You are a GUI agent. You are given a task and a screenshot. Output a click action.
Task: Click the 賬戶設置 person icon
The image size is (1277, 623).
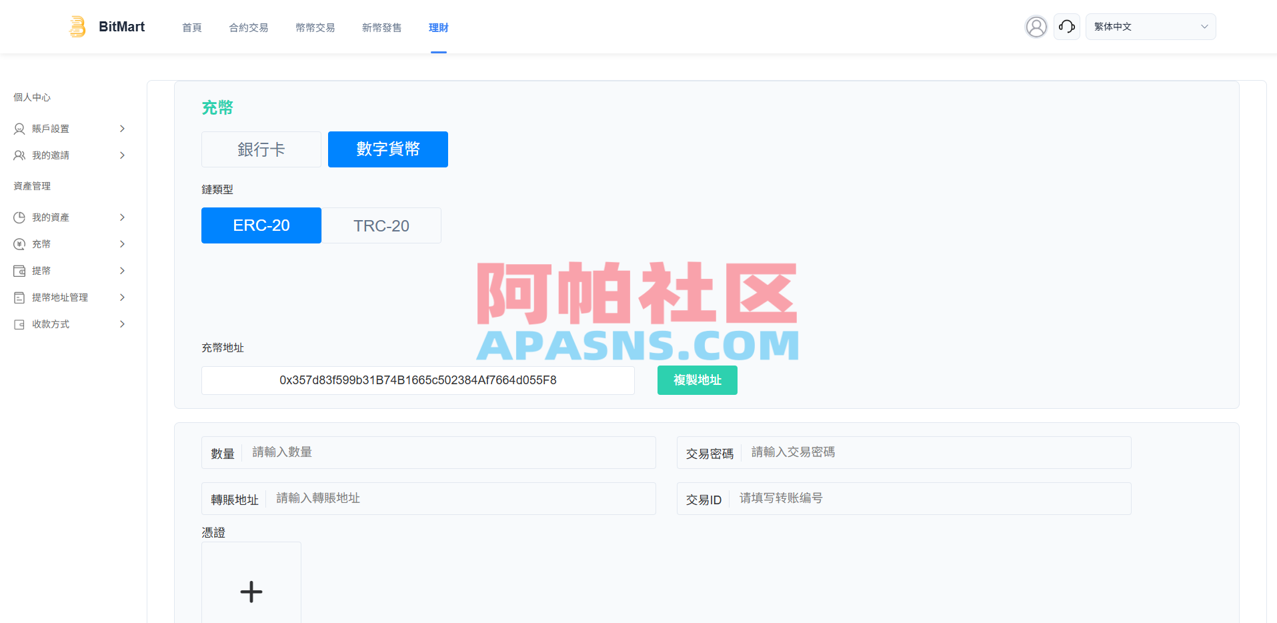pyautogui.click(x=19, y=129)
